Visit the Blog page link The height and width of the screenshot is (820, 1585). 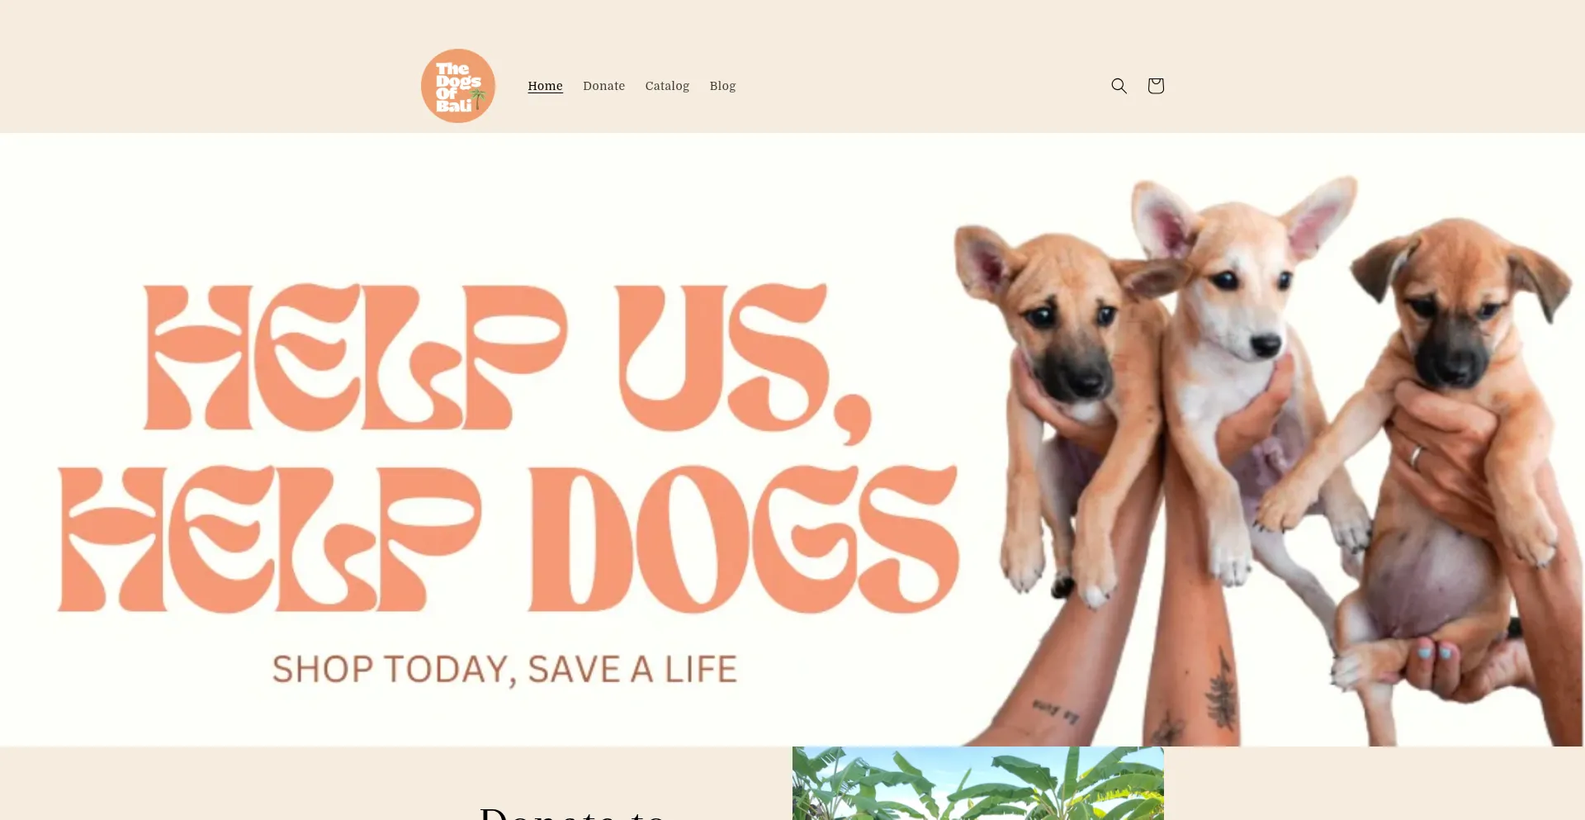[722, 86]
